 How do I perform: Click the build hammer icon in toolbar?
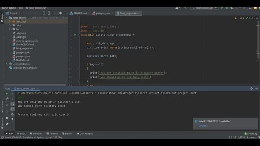click(x=185, y=8)
